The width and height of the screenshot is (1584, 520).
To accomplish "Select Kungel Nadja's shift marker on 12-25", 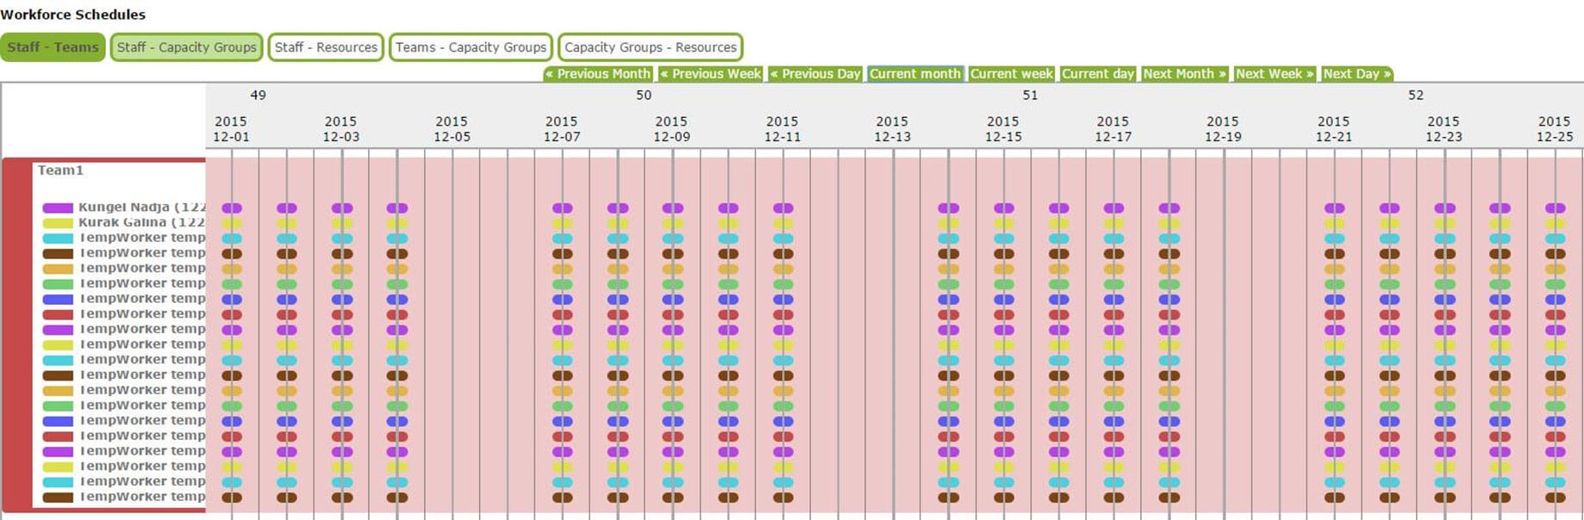I will (1556, 208).
